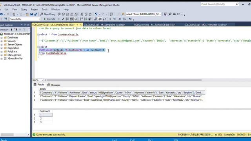Switch to the SQLQuery9.sql tab
The height and width of the screenshot is (141, 251).
click(x=104, y=25)
